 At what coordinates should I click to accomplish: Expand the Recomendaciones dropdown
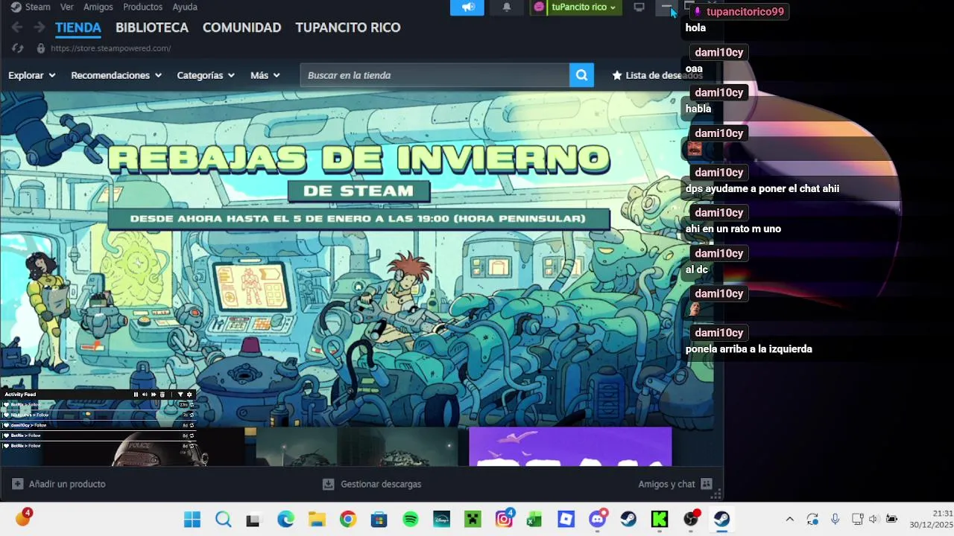[116, 75]
